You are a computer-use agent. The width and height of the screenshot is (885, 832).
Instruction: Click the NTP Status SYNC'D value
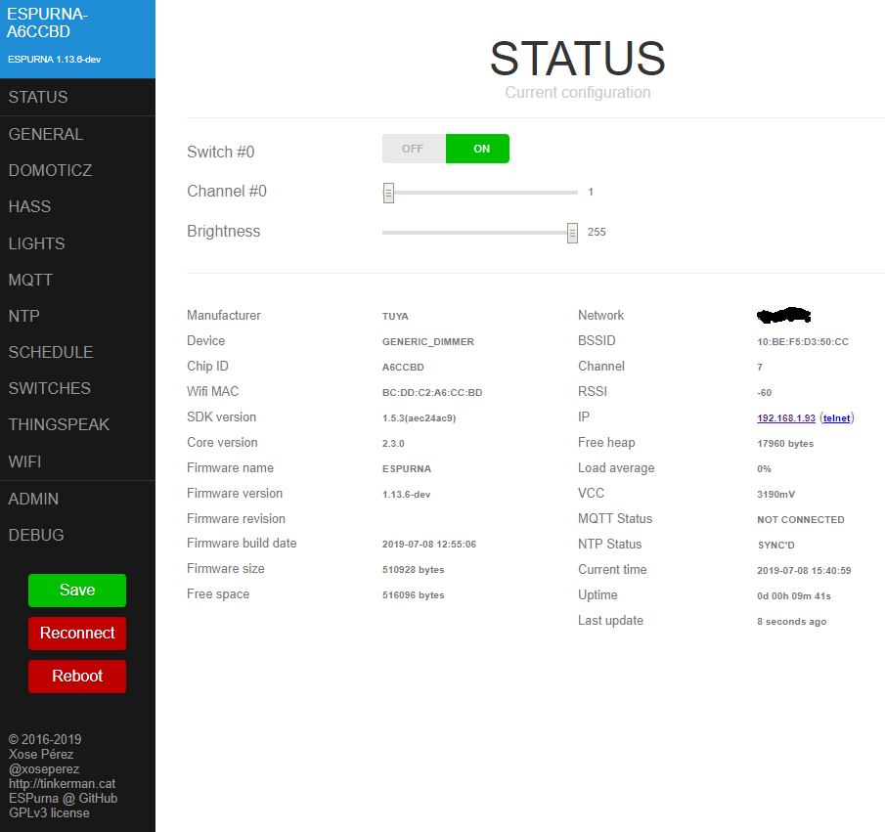[776, 545]
